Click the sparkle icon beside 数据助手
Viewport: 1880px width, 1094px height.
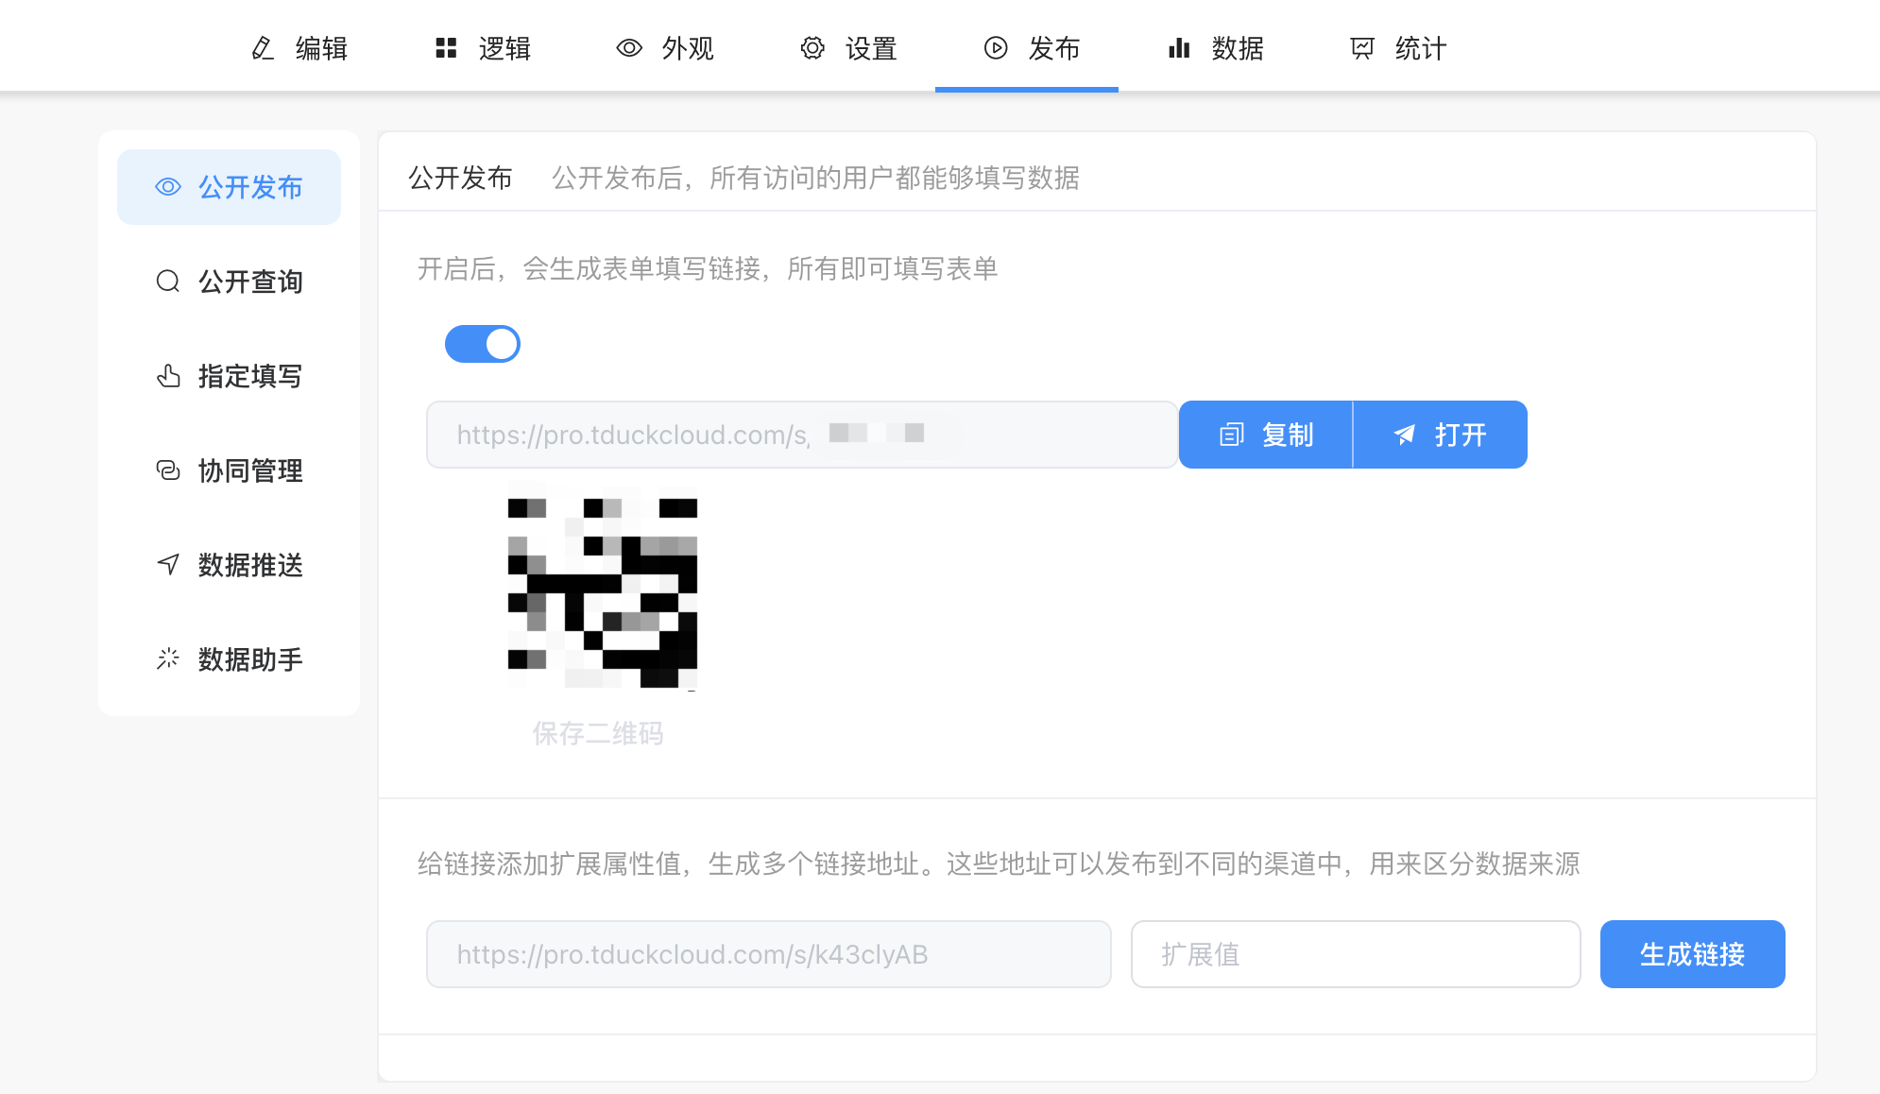pyautogui.click(x=168, y=659)
